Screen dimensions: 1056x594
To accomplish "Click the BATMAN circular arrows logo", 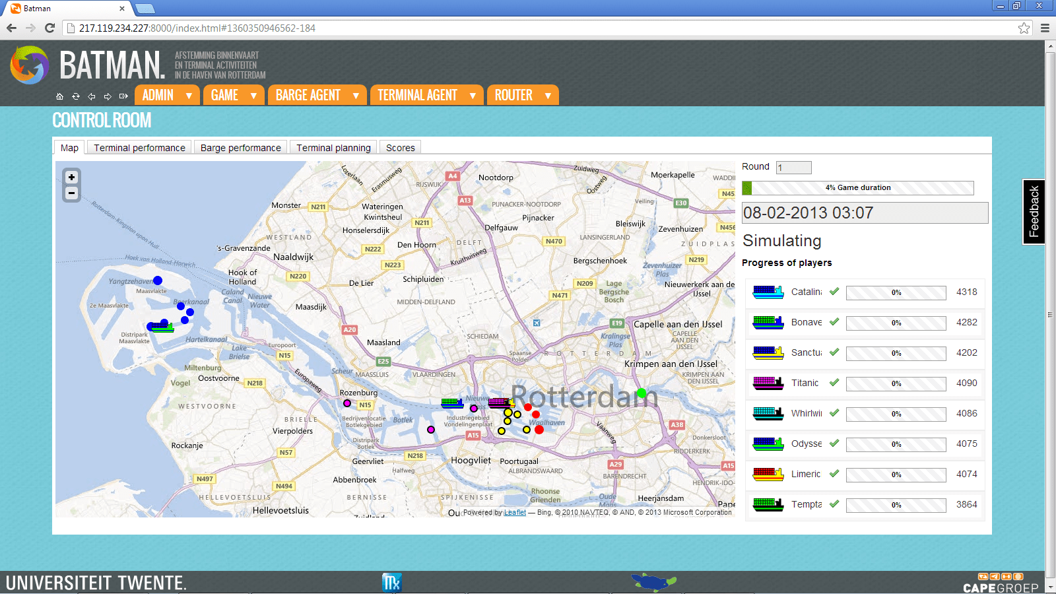I will tap(29, 65).
